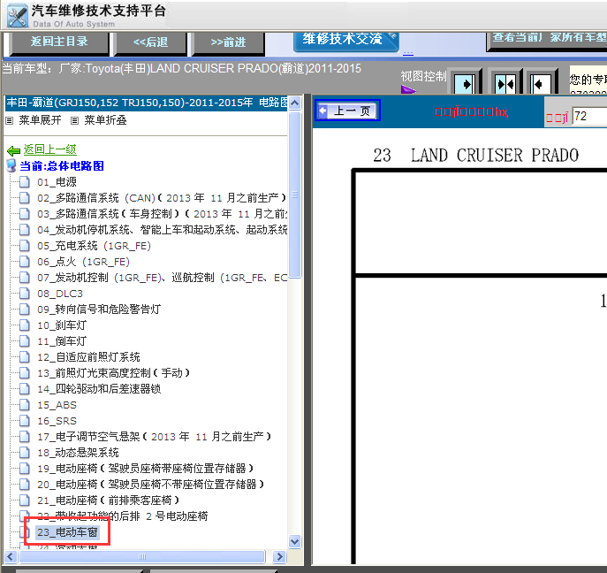The height and width of the screenshot is (573, 607).
Task: Click the horizontal scroll-right arrow
Action: [278, 557]
